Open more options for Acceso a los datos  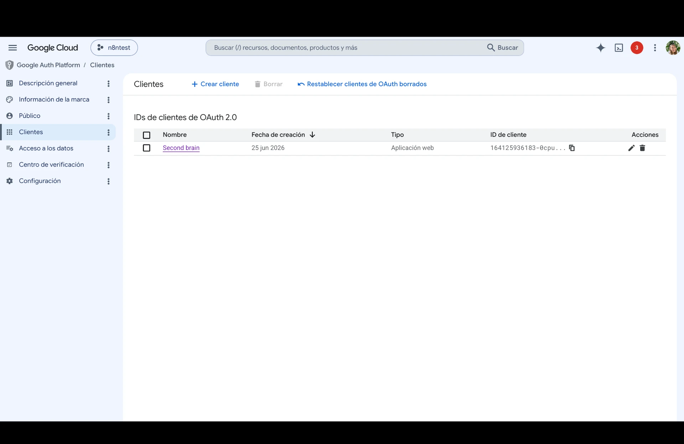point(109,149)
